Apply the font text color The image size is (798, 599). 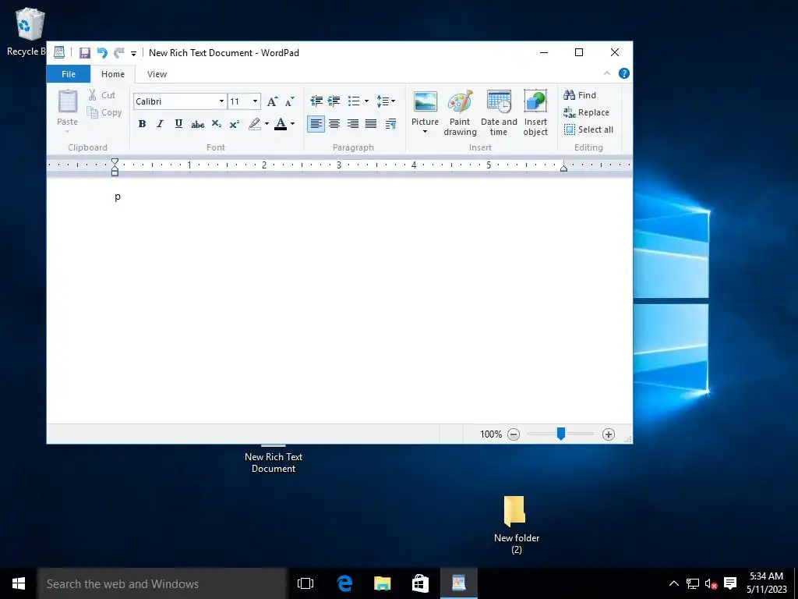coord(281,124)
